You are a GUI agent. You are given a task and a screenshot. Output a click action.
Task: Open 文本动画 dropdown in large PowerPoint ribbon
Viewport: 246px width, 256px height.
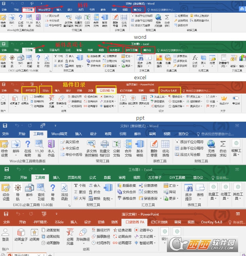click(145, 237)
